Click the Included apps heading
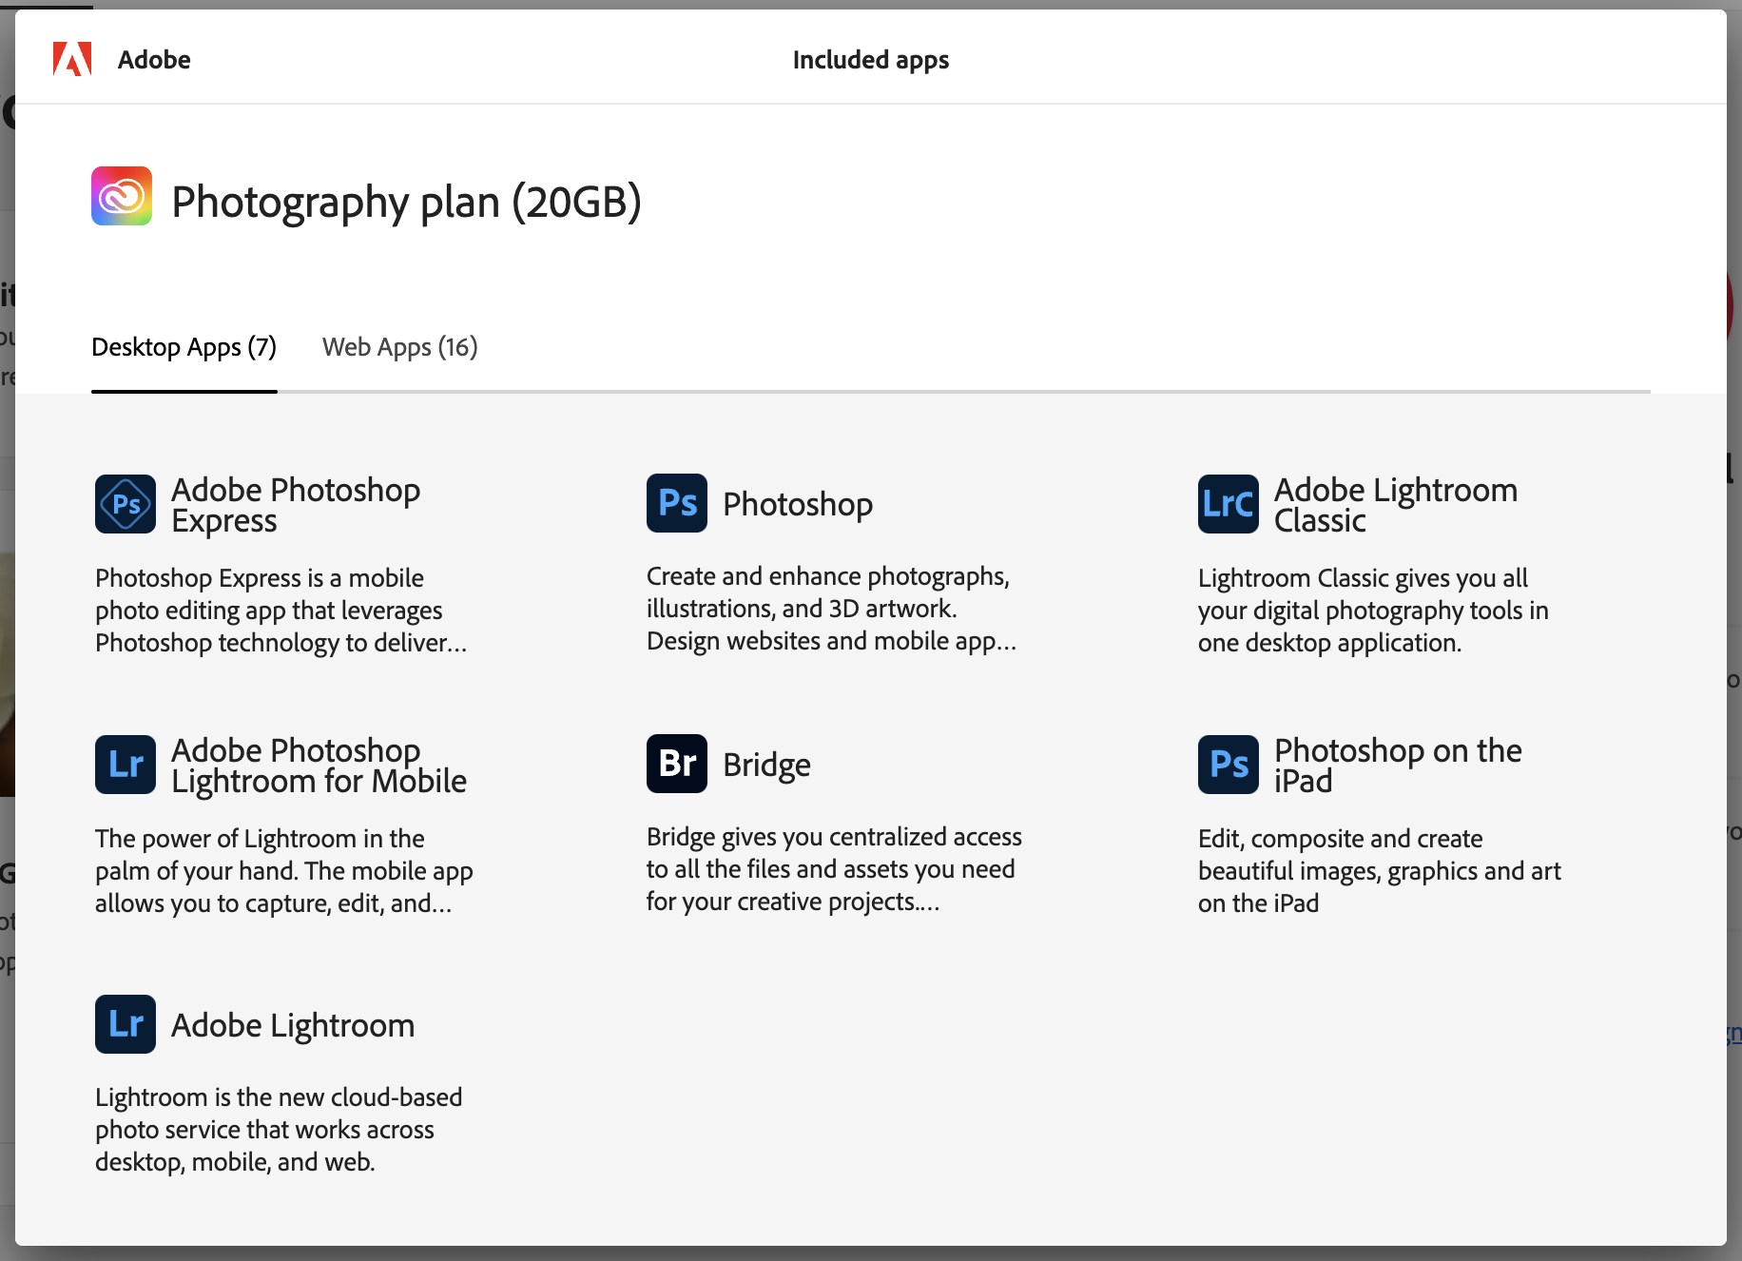 pyautogui.click(x=870, y=59)
